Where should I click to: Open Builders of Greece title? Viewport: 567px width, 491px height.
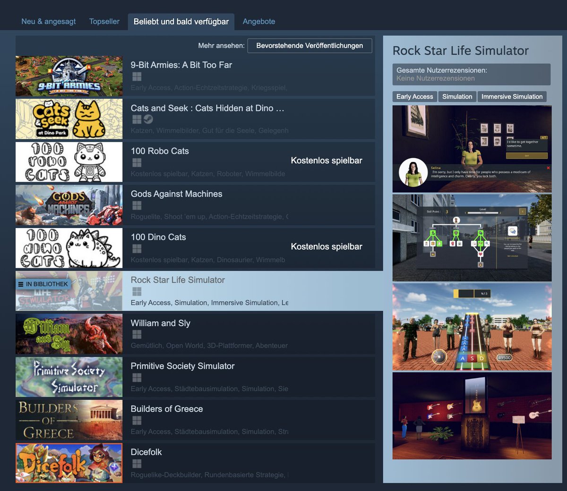(167, 409)
